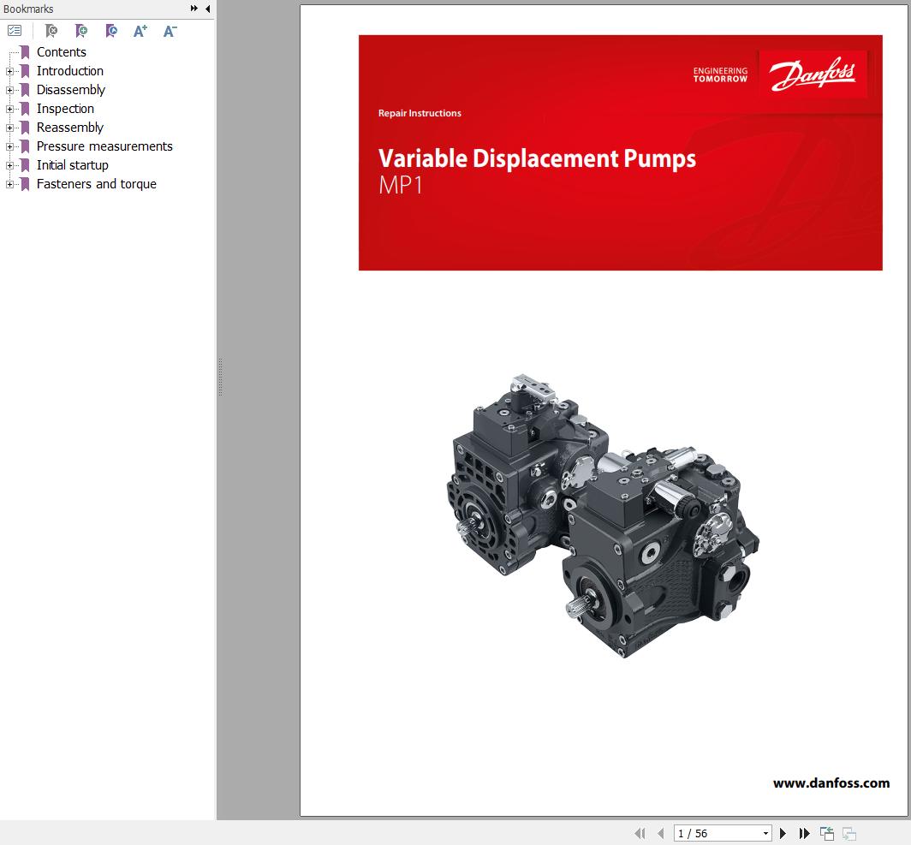The image size is (911, 845).
Task: Increase bookmark text size with A+ icon
Action: click(140, 30)
